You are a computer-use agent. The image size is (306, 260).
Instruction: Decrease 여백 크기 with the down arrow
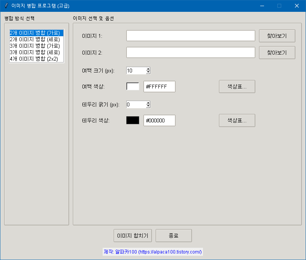pyautogui.click(x=148, y=72)
